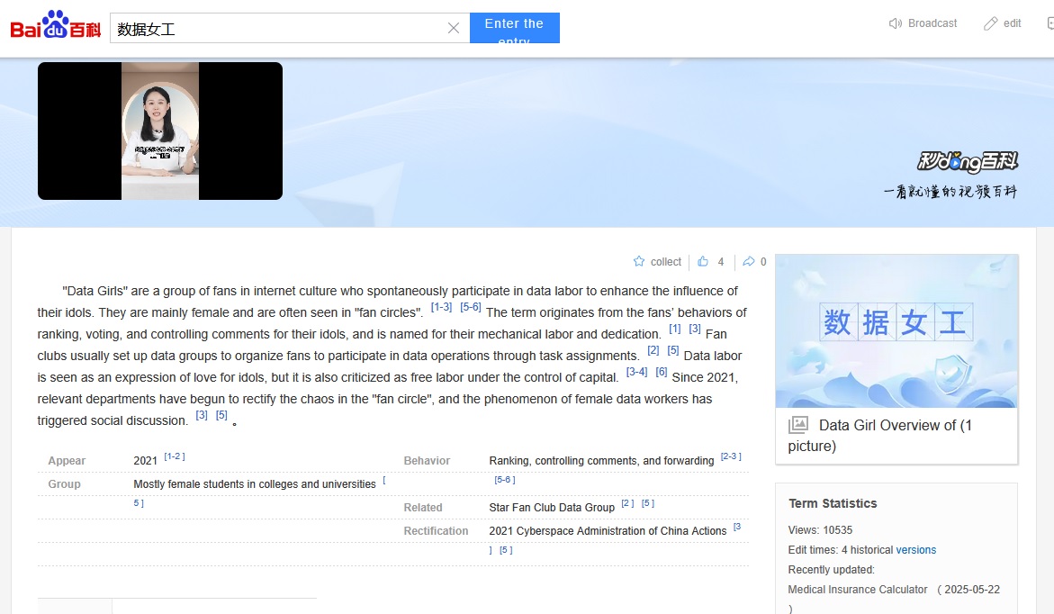Viewport: 1054px width, 614px height.
Task: Click Star Fan Club Data Group value
Action: click(x=552, y=508)
